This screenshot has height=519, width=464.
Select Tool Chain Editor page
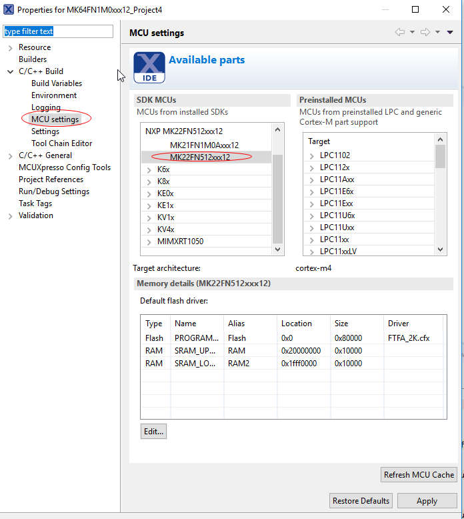click(62, 143)
